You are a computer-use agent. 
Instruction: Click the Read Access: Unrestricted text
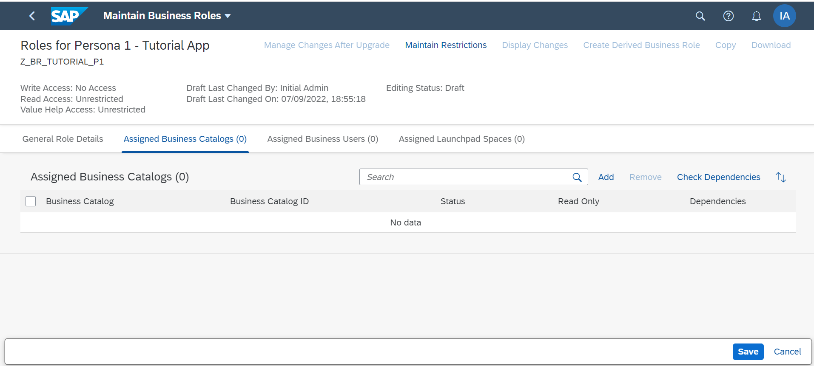tap(72, 99)
